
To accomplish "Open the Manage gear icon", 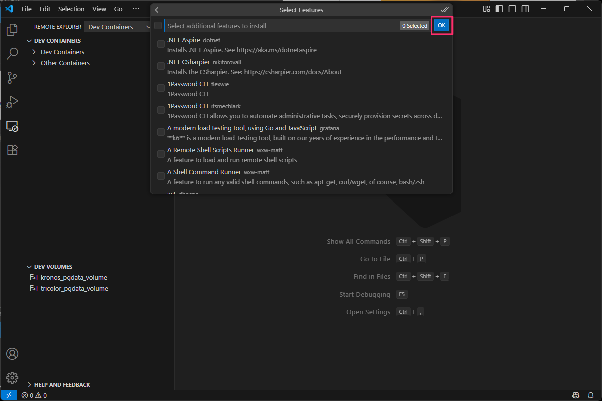I will pyautogui.click(x=12, y=377).
